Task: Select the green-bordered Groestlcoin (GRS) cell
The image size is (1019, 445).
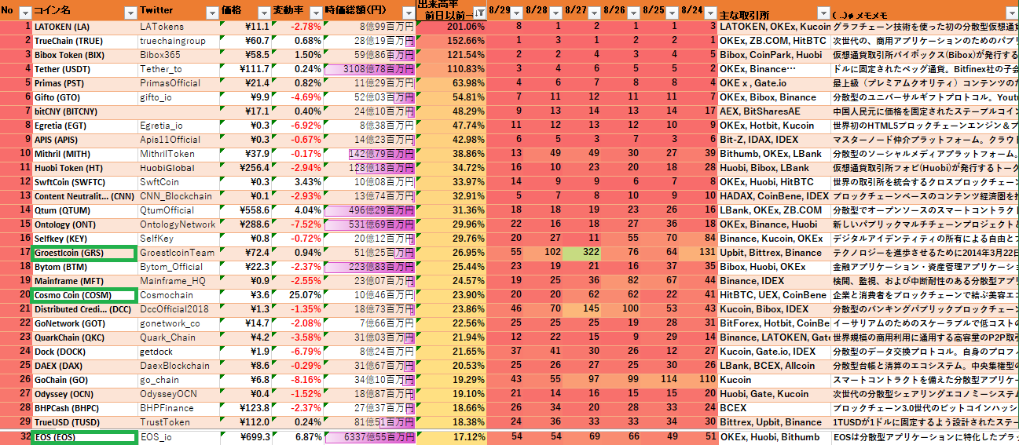Action: [85, 253]
